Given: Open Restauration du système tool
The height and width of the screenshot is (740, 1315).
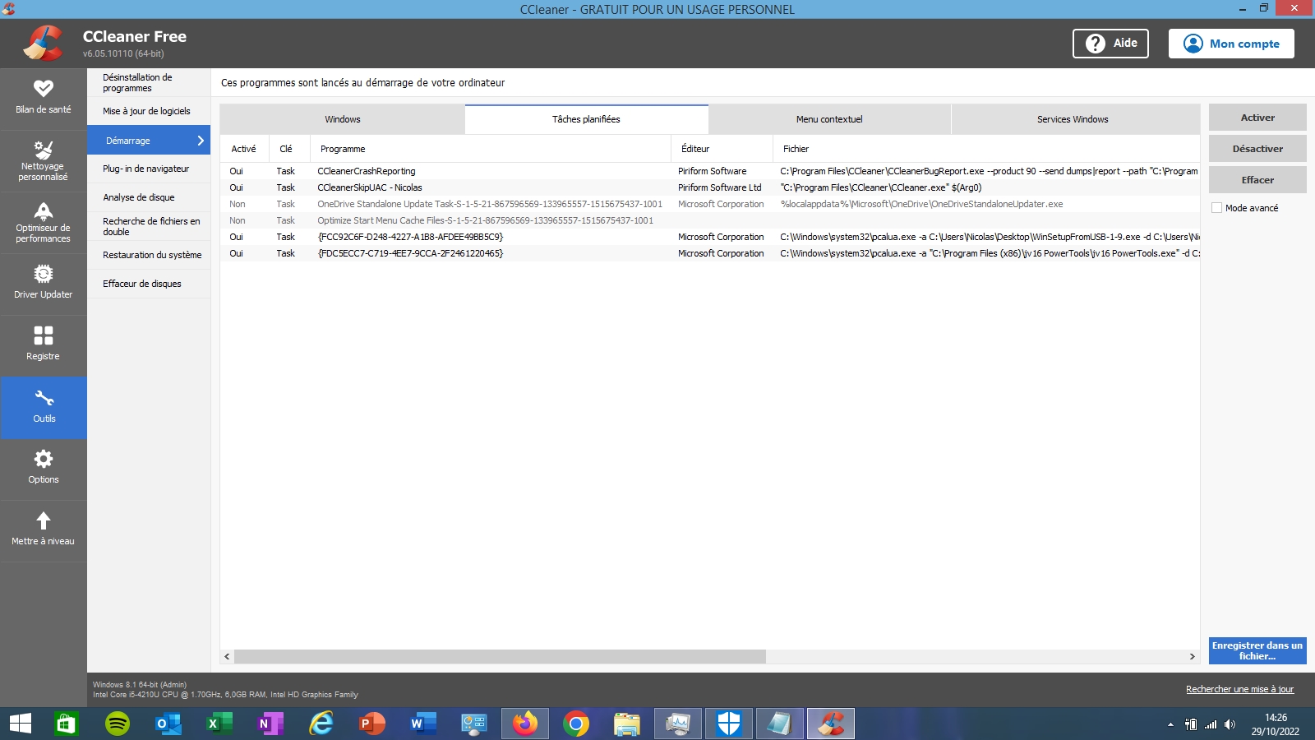Looking at the screenshot, I should point(149,255).
